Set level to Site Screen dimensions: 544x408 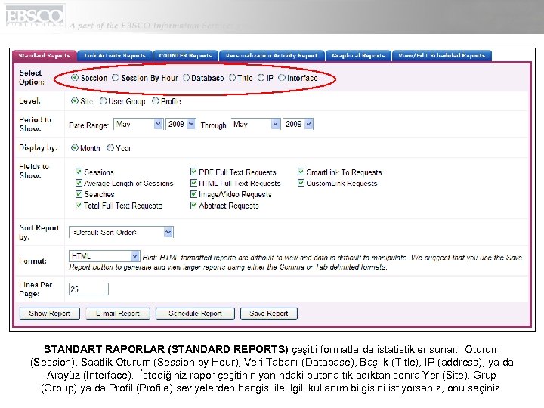tap(75, 101)
